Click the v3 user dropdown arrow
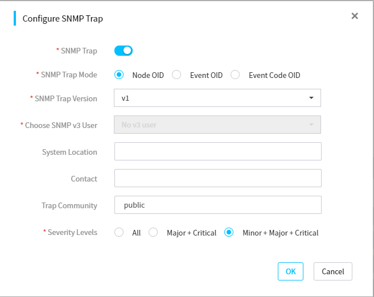The width and height of the screenshot is (374, 297). [x=311, y=125]
